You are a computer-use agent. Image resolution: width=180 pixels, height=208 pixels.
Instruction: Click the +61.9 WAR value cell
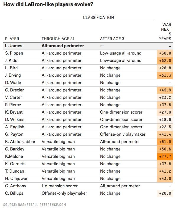point(165,142)
